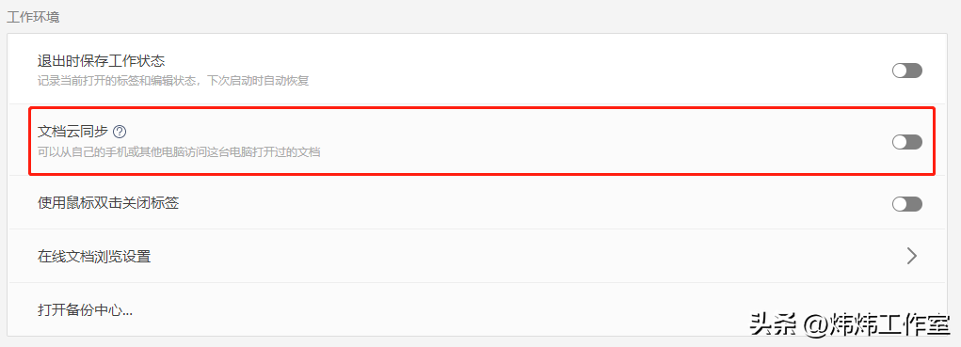Open 打开备份中心... link

(86, 309)
